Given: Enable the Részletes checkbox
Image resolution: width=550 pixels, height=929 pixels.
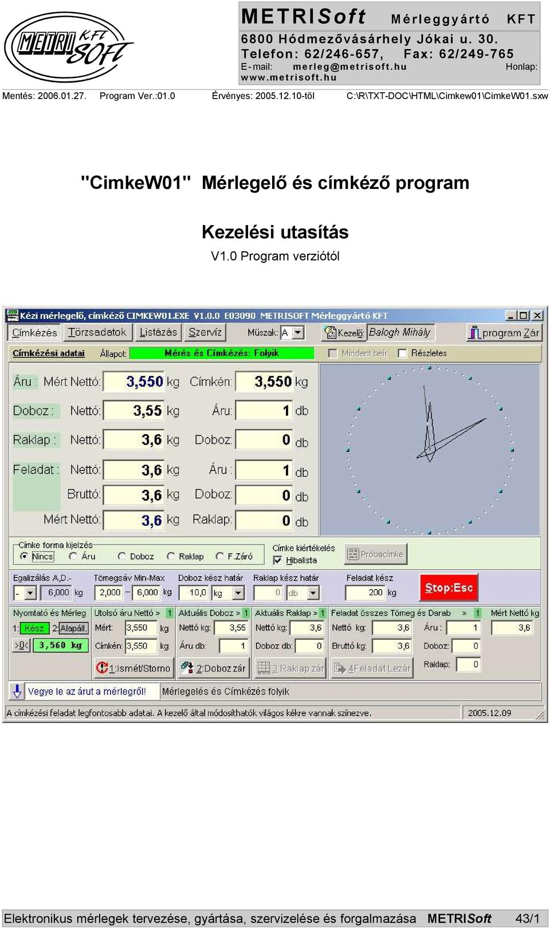Looking at the screenshot, I should 402,353.
